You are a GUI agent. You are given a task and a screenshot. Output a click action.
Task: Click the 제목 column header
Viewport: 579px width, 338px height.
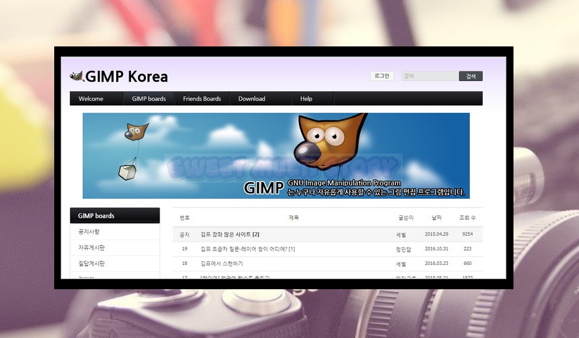click(294, 218)
